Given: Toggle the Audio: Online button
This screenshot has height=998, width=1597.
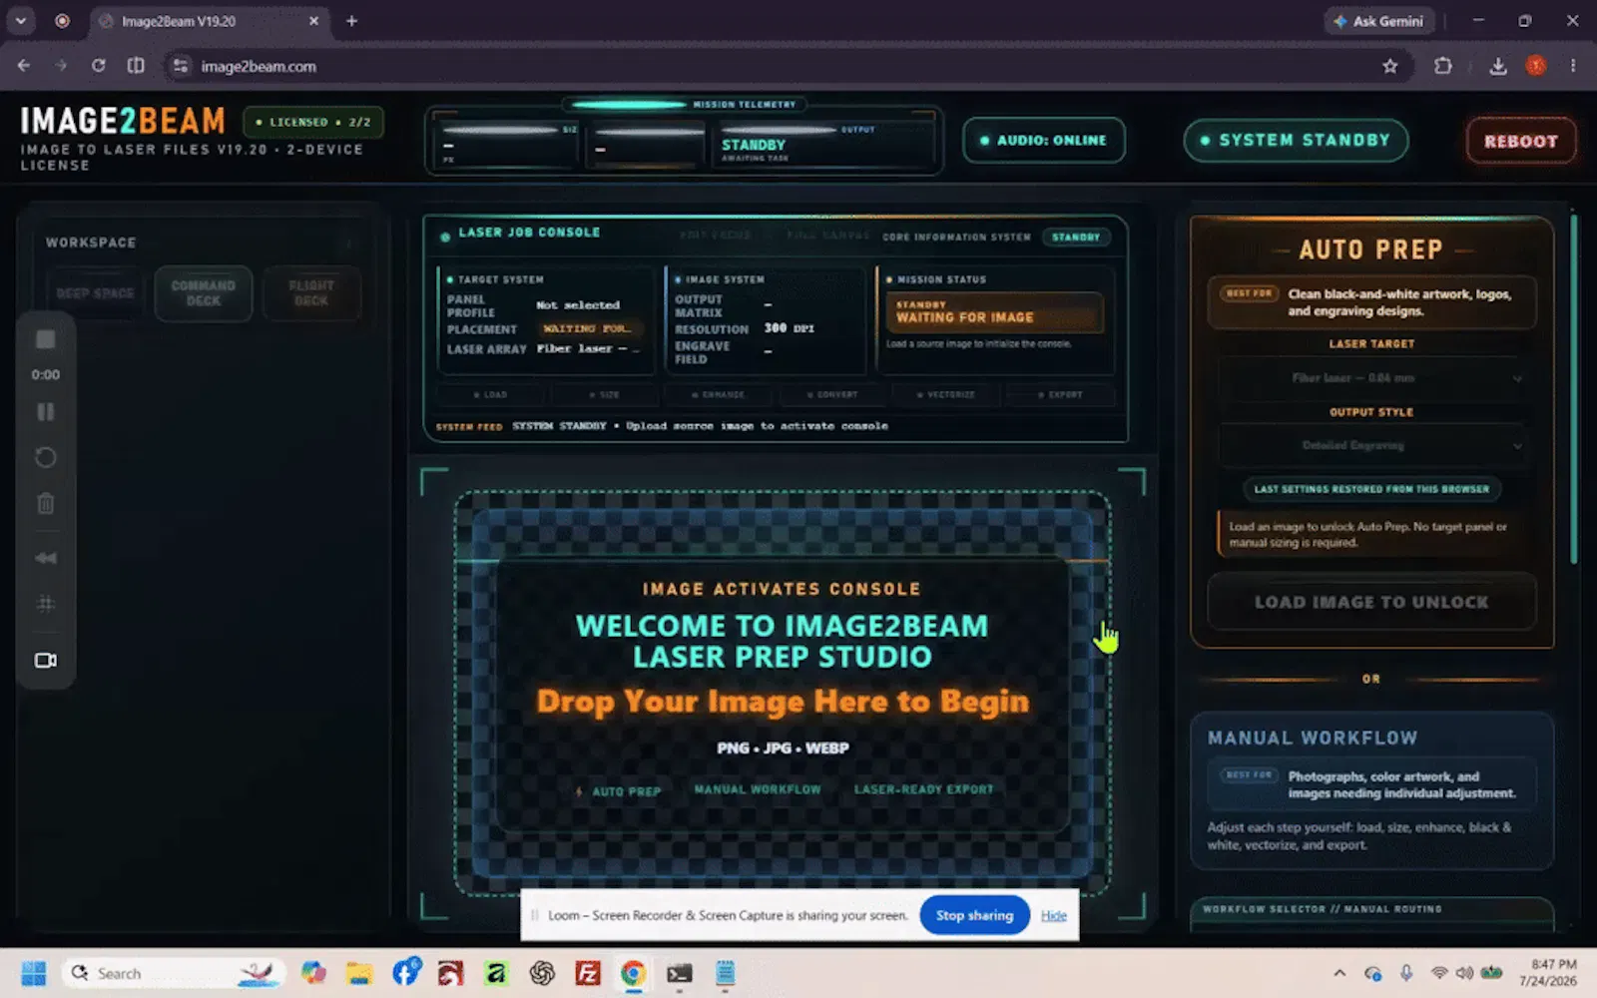Looking at the screenshot, I should point(1043,141).
